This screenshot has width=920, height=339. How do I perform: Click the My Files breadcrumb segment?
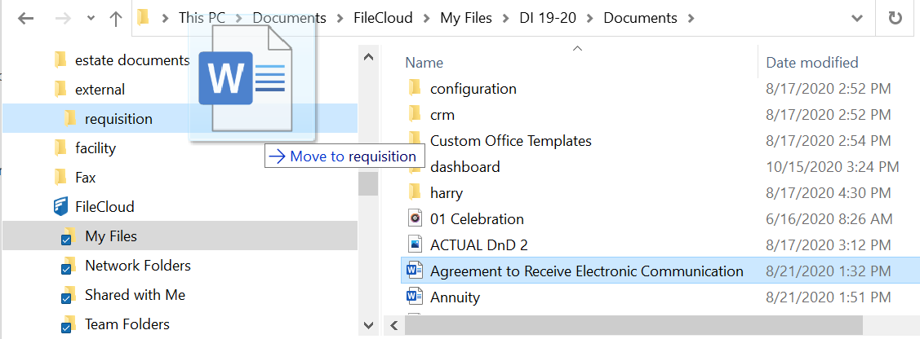pyautogui.click(x=466, y=18)
